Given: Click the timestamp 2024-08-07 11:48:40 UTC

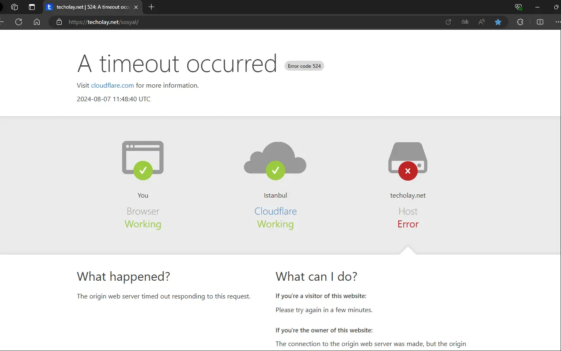Looking at the screenshot, I should tap(114, 99).
